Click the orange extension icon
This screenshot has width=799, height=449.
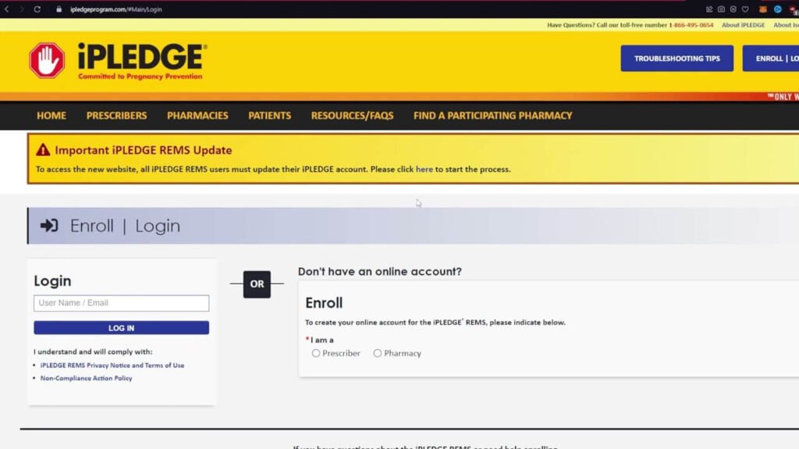coord(763,9)
